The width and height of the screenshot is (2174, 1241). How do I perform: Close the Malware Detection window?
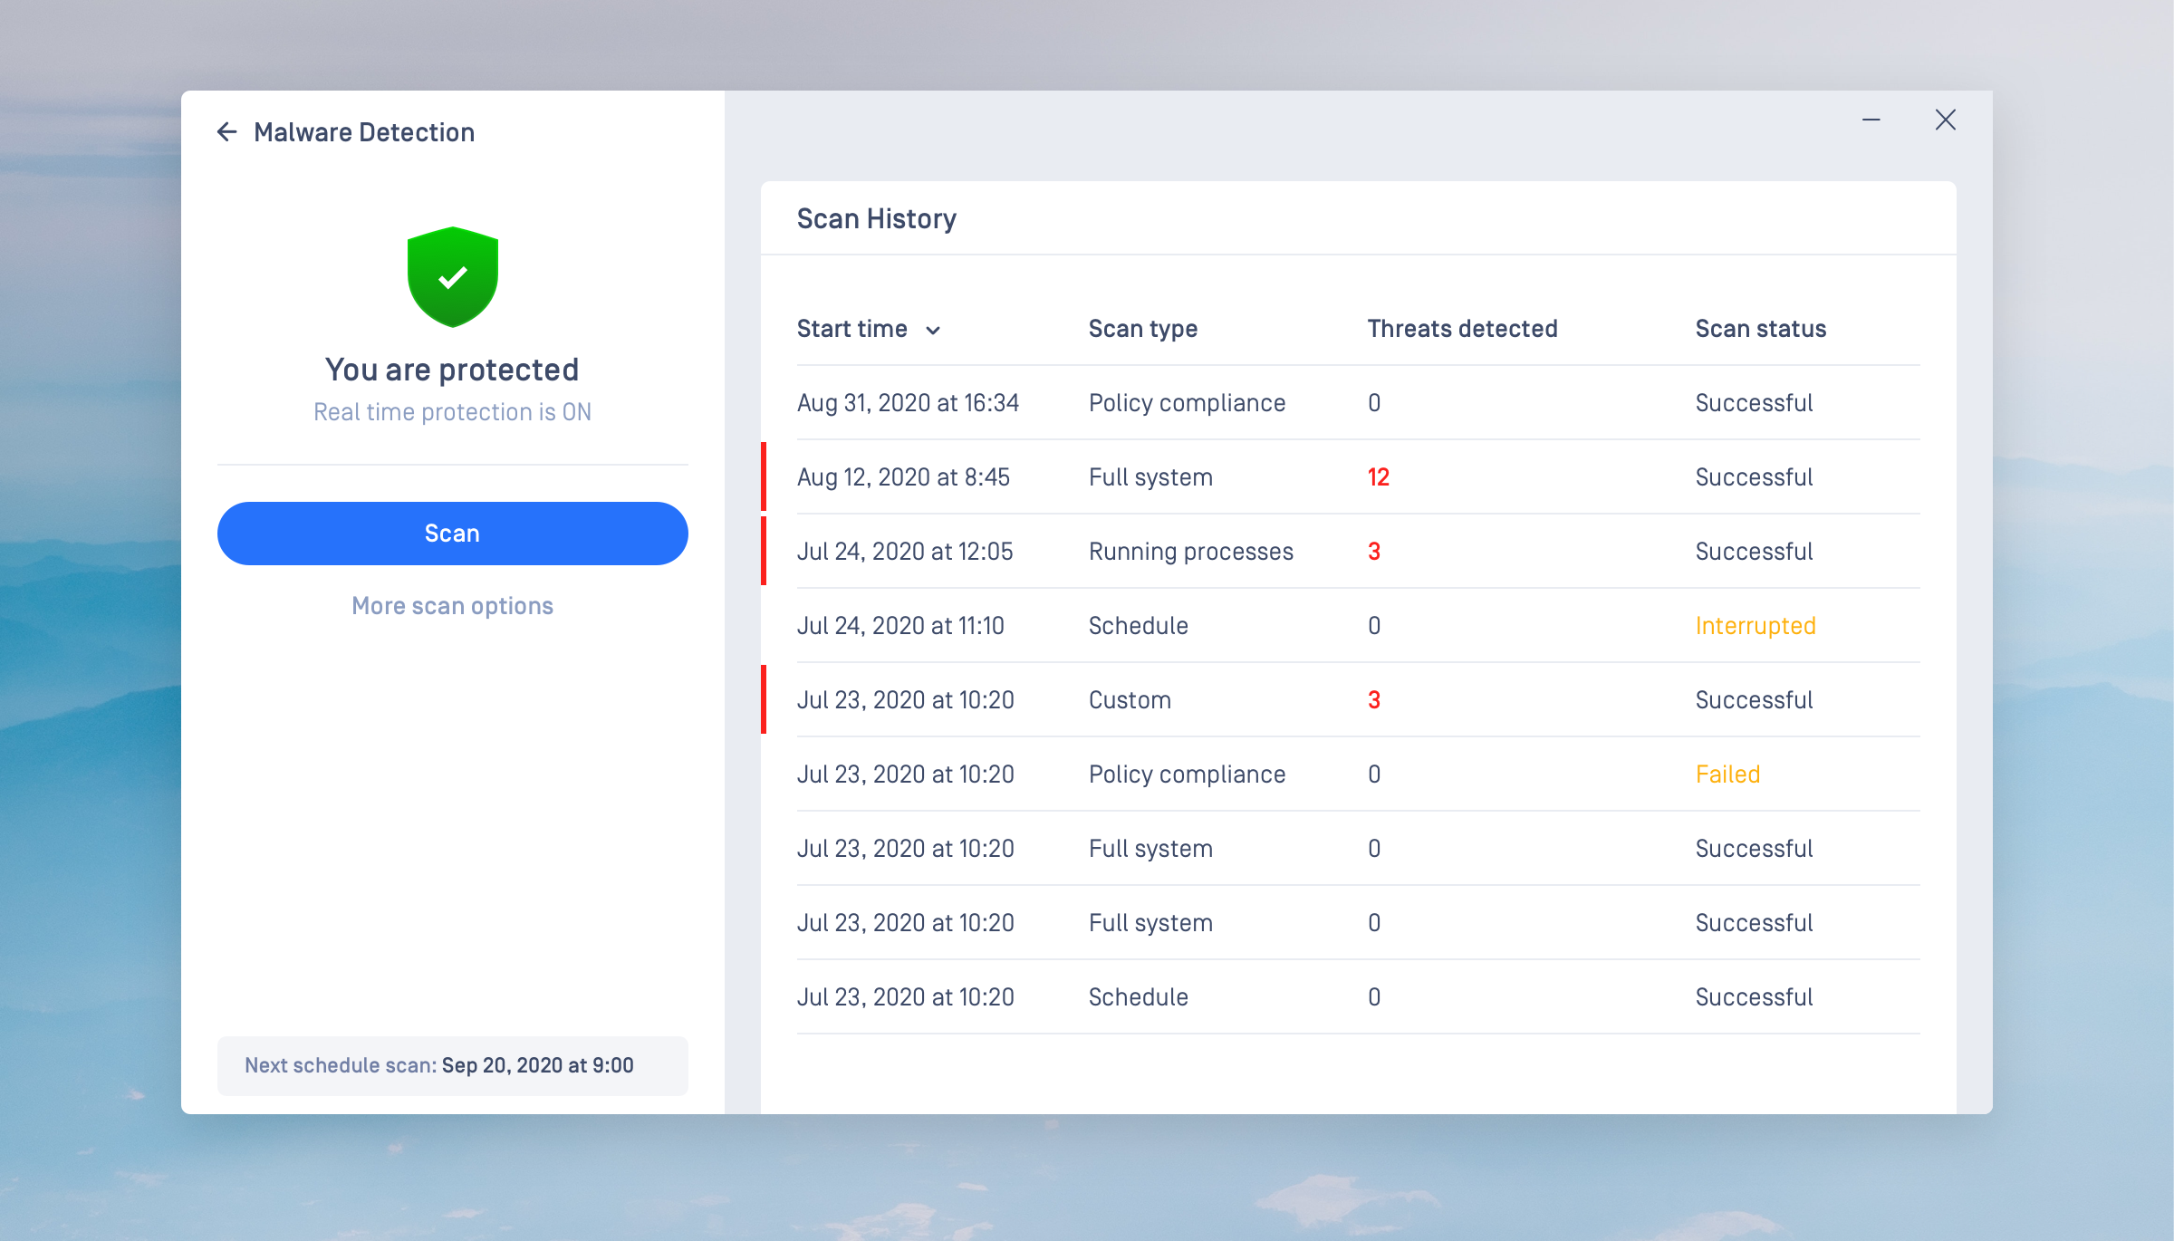click(1945, 120)
